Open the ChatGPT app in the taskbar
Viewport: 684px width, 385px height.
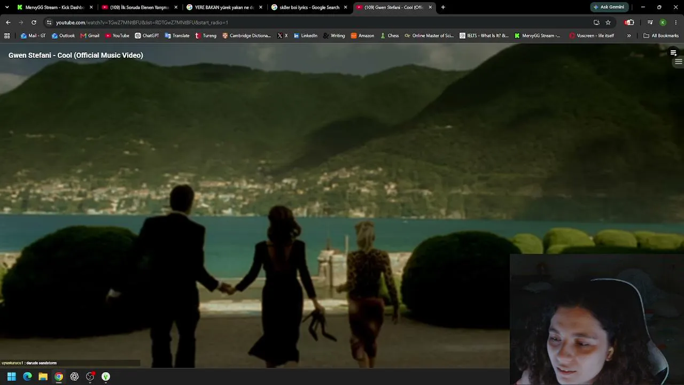pyautogui.click(x=74, y=376)
